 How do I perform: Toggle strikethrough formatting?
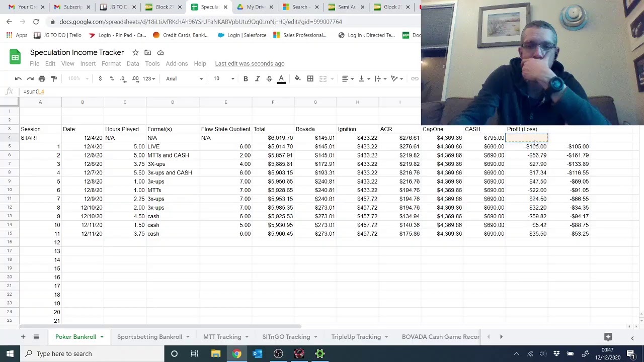269,78
